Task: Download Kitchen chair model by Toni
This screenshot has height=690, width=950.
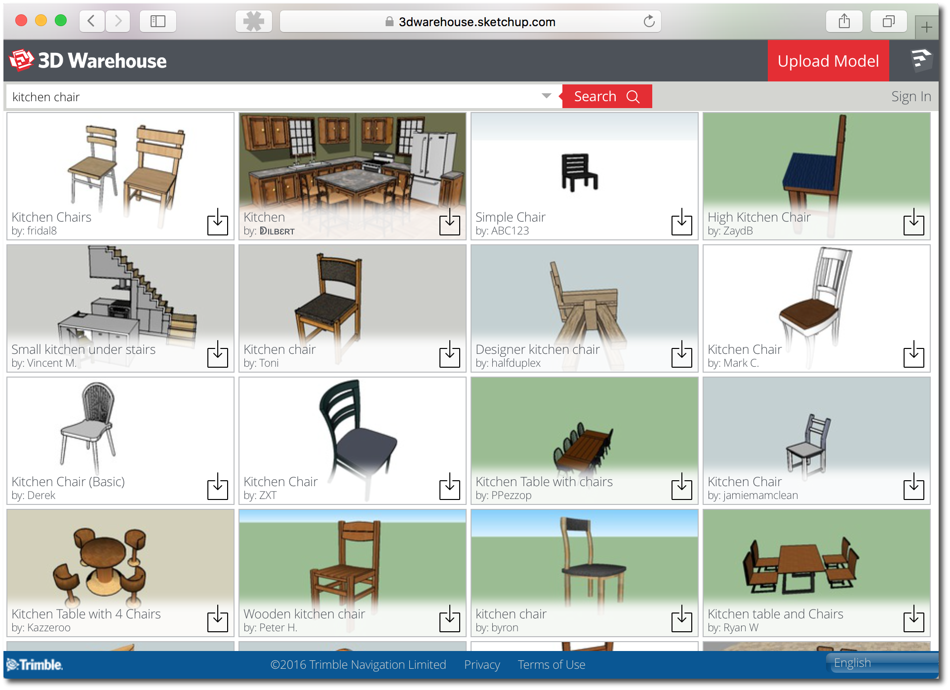Action: point(449,354)
